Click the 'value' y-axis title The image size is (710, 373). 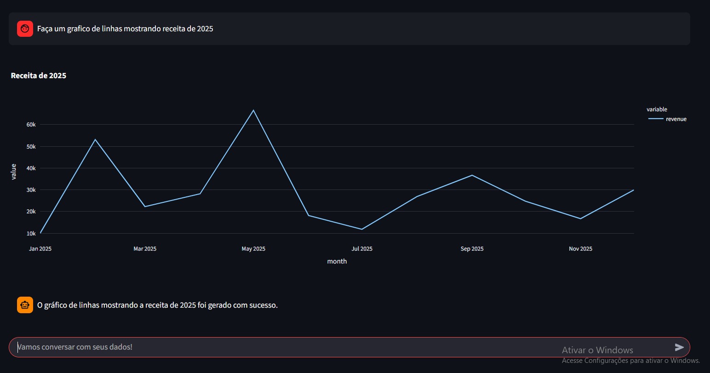click(14, 172)
